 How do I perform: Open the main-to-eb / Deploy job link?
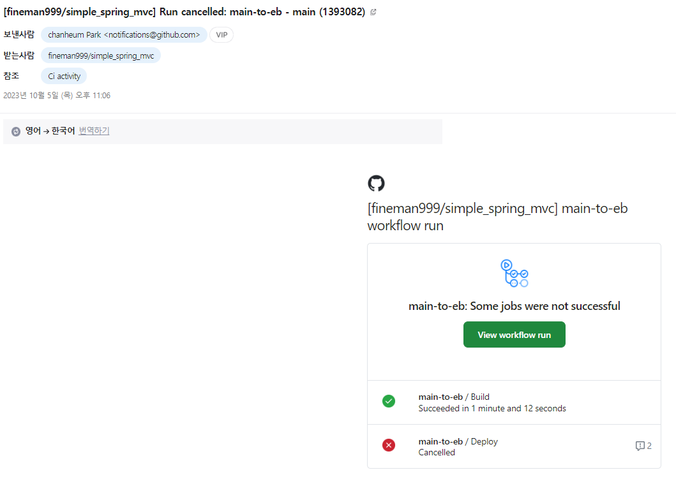(x=458, y=441)
